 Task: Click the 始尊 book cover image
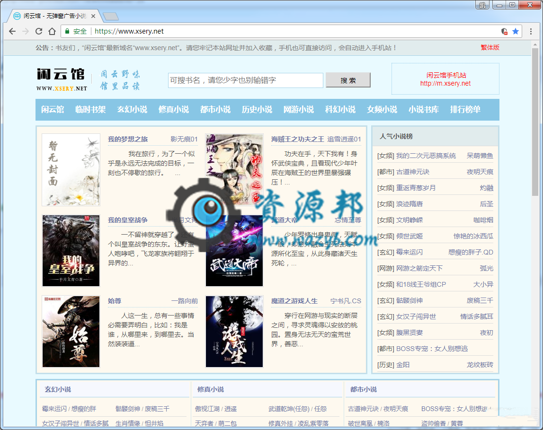[x=71, y=332]
